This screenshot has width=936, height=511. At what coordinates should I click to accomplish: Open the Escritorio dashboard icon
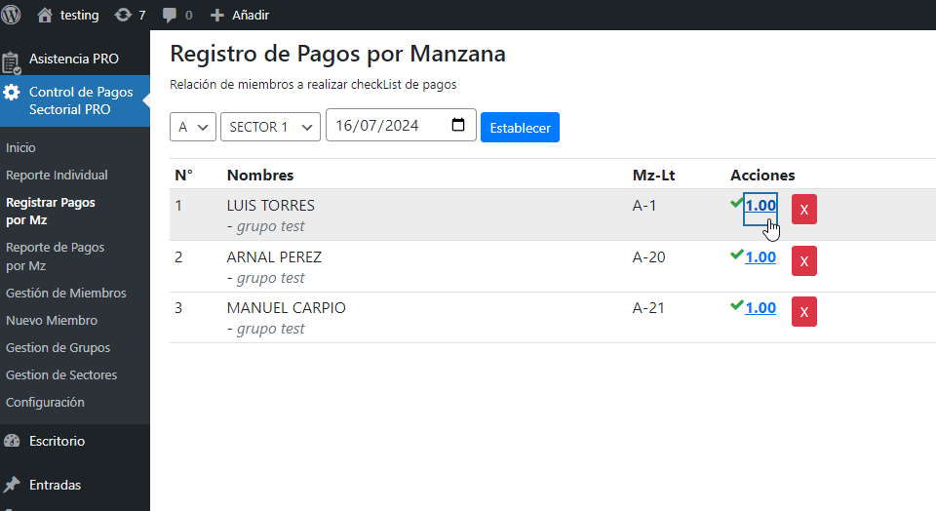tap(12, 441)
